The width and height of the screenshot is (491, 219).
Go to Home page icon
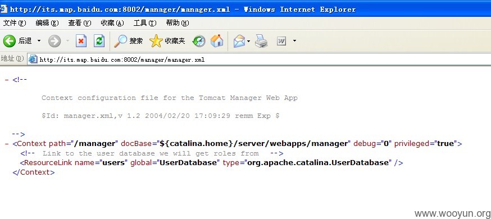click(x=217, y=41)
